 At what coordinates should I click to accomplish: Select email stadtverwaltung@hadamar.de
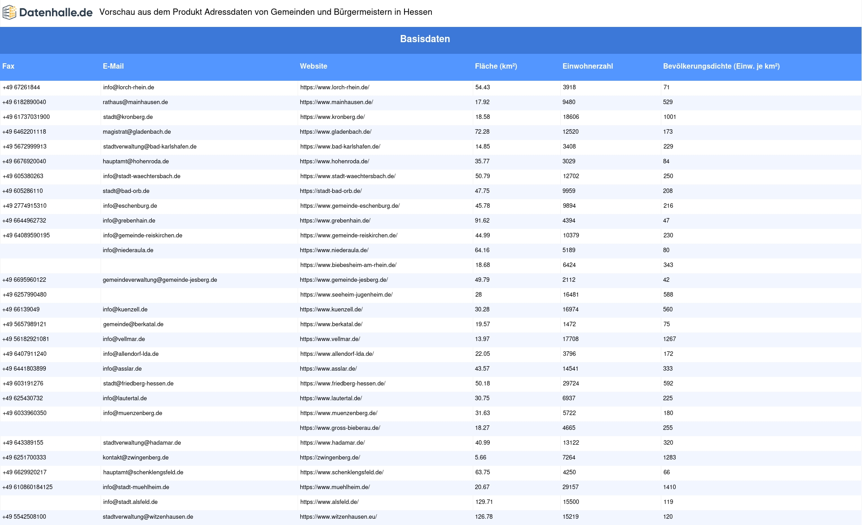click(x=142, y=443)
